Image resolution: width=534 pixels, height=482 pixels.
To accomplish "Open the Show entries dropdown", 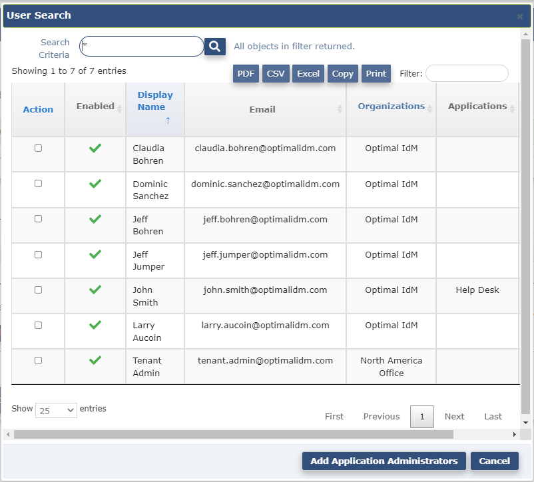I will 56,411.
